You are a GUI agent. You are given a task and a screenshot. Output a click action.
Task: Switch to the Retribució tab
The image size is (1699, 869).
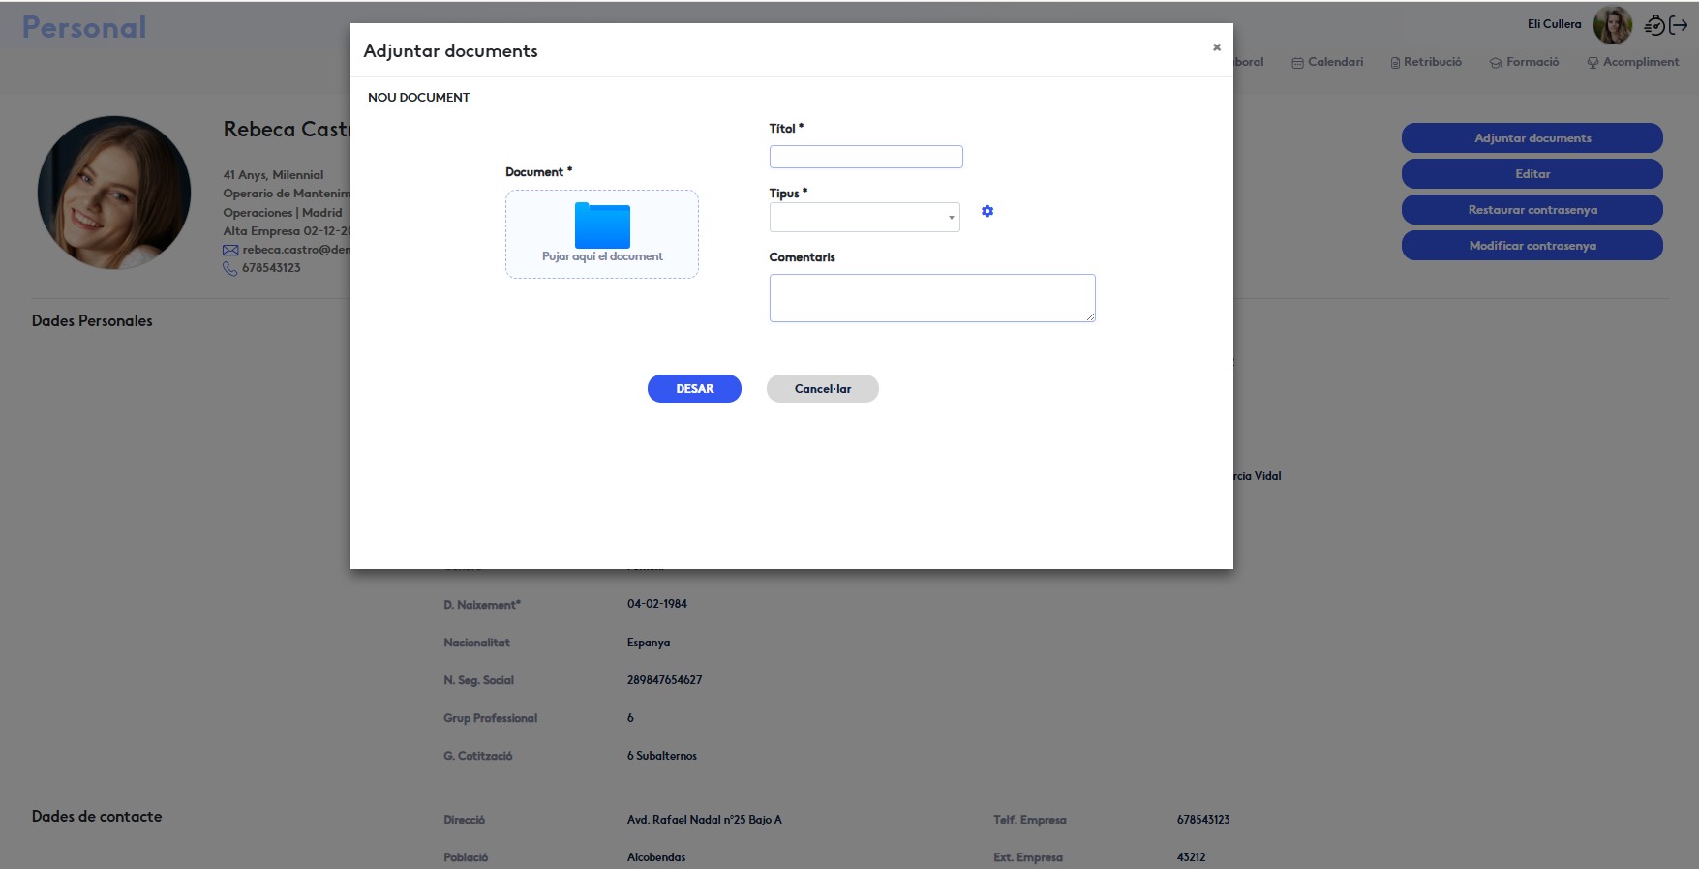[x=1426, y=62]
